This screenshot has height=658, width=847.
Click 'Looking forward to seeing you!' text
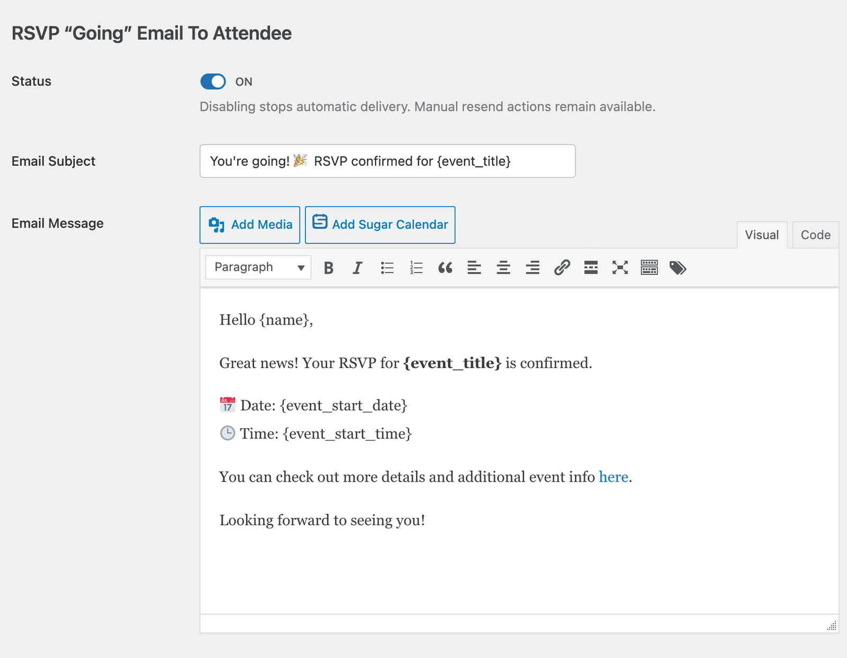[322, 520]
